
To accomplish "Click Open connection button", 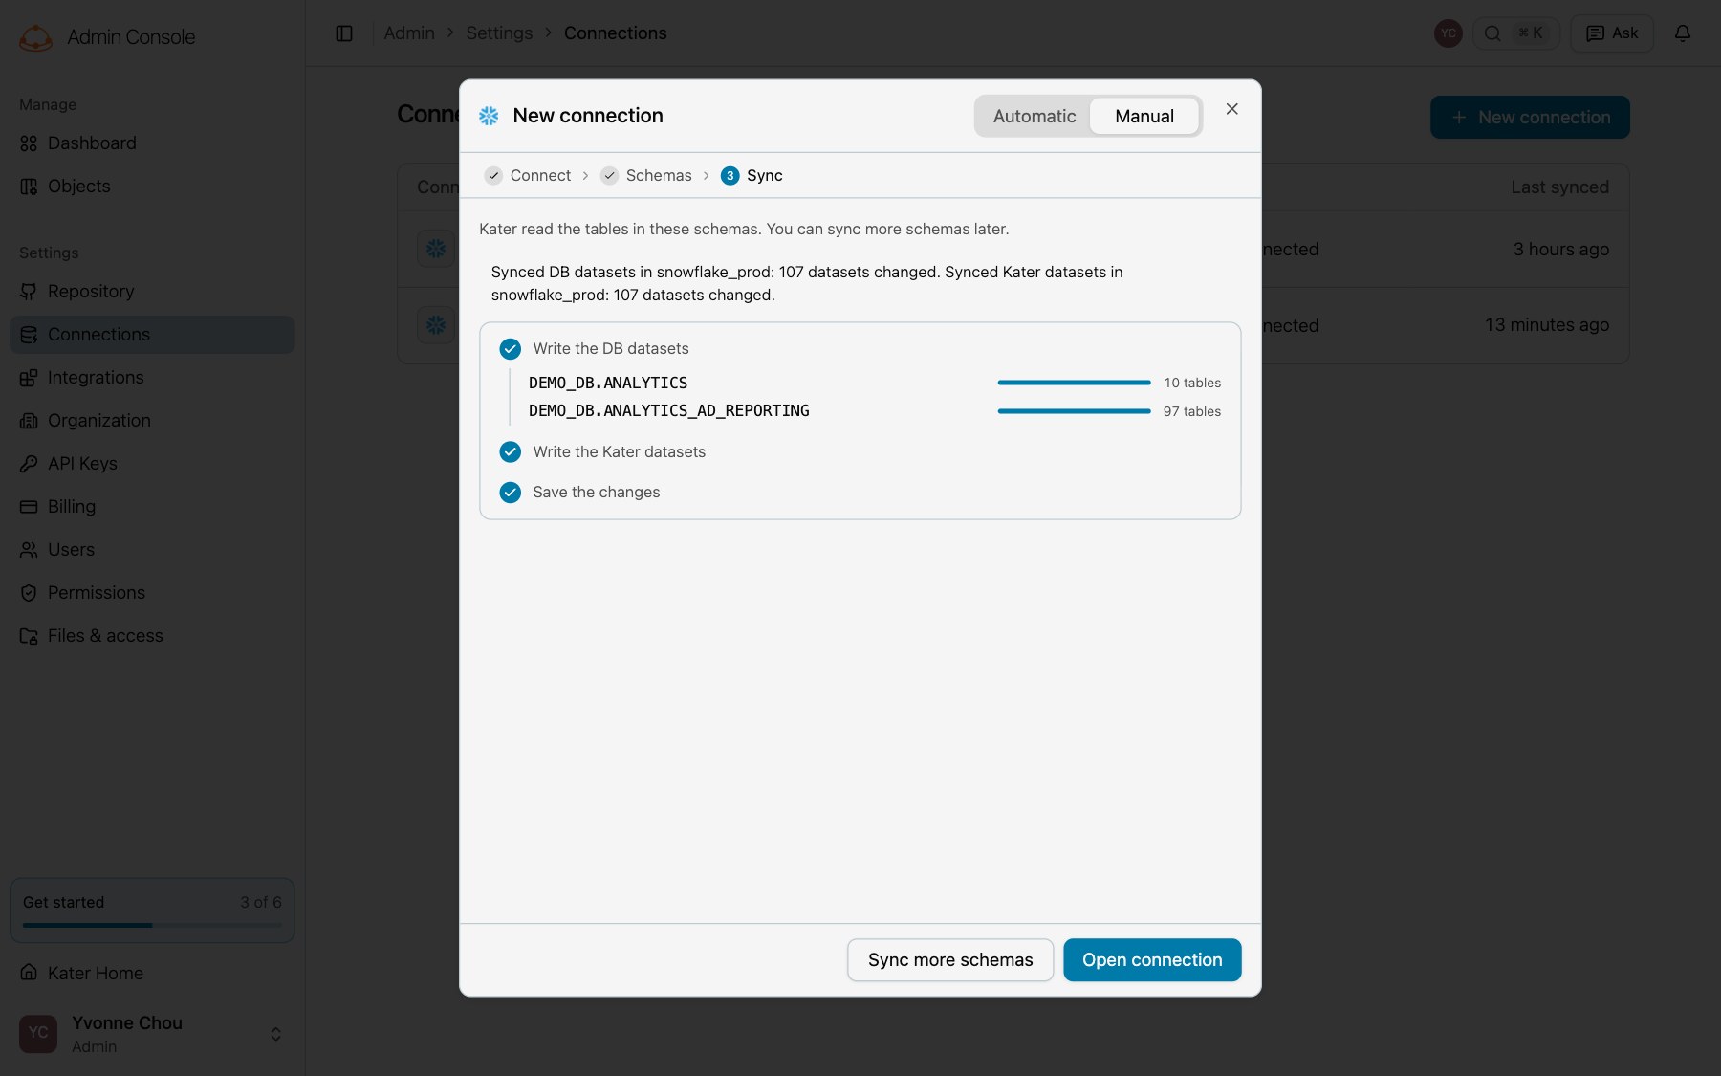I will point(1152,960).
